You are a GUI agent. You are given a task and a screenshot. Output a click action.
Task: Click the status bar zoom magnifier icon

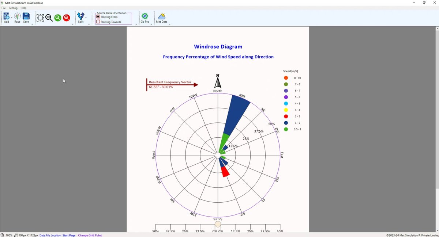(2, 235)
